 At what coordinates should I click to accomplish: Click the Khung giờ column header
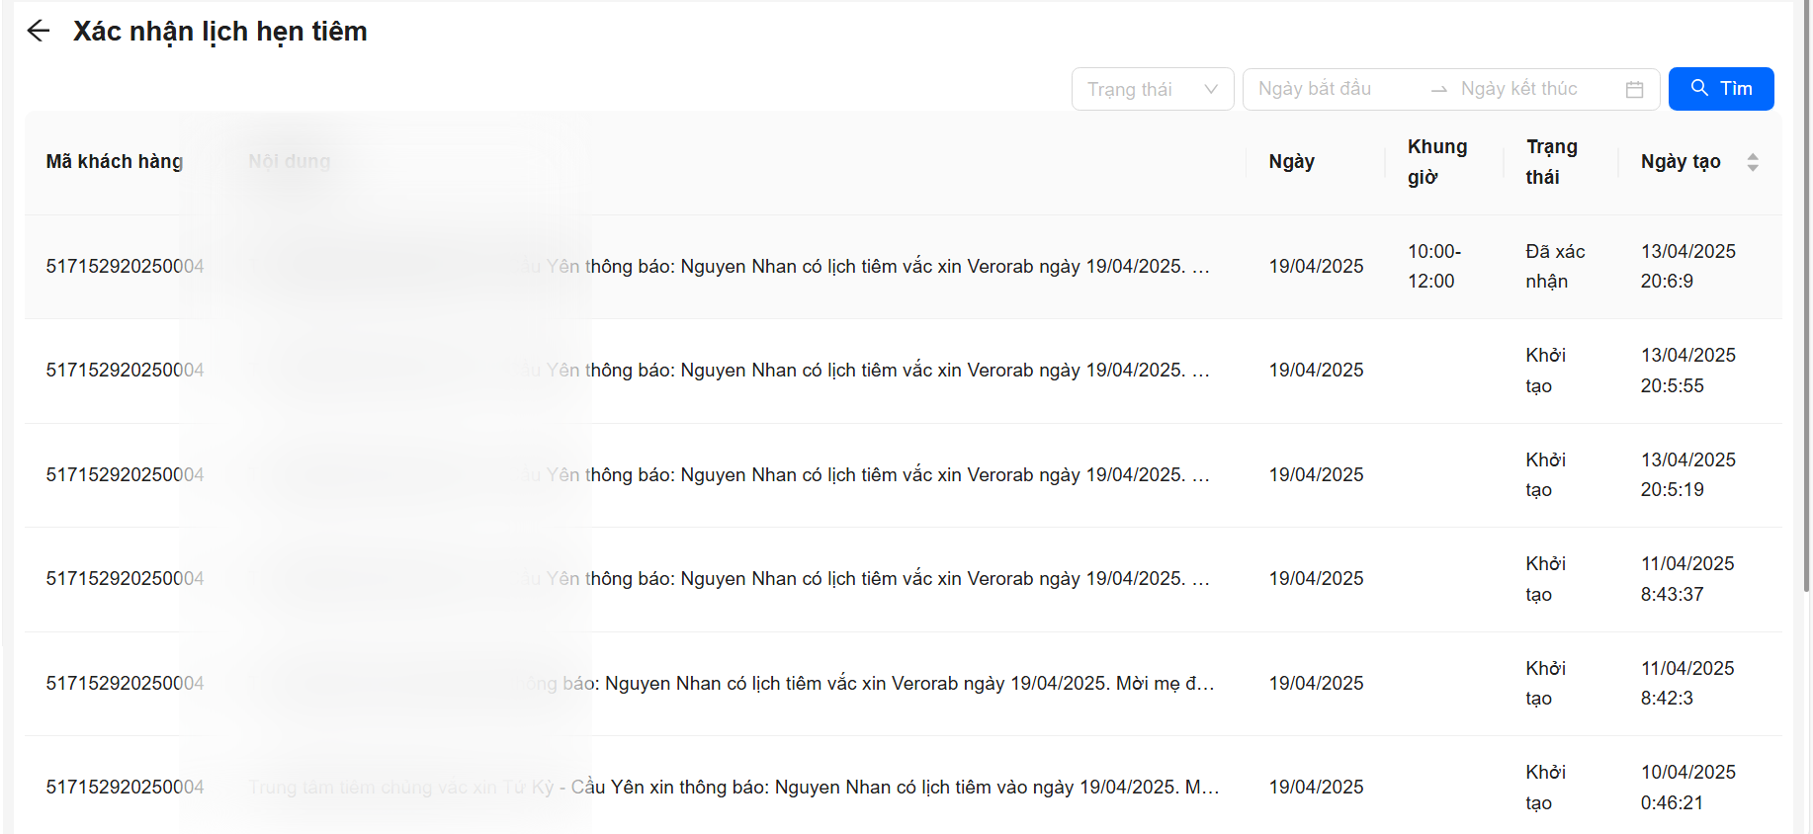point(1436,162)
